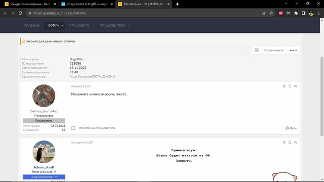Go forward in browser history

coord(13,13)
